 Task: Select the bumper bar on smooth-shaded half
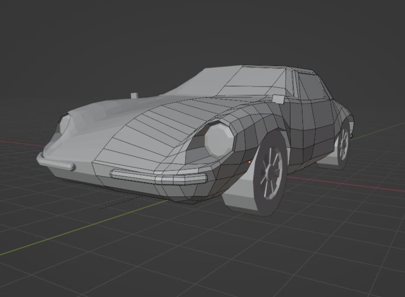(56, 162)
